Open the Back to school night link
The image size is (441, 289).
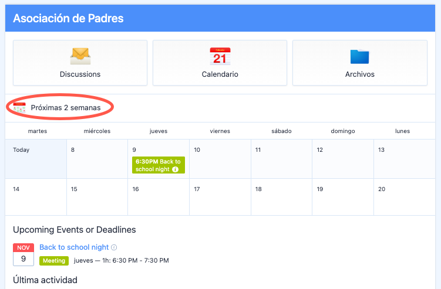tap(74, 247)
